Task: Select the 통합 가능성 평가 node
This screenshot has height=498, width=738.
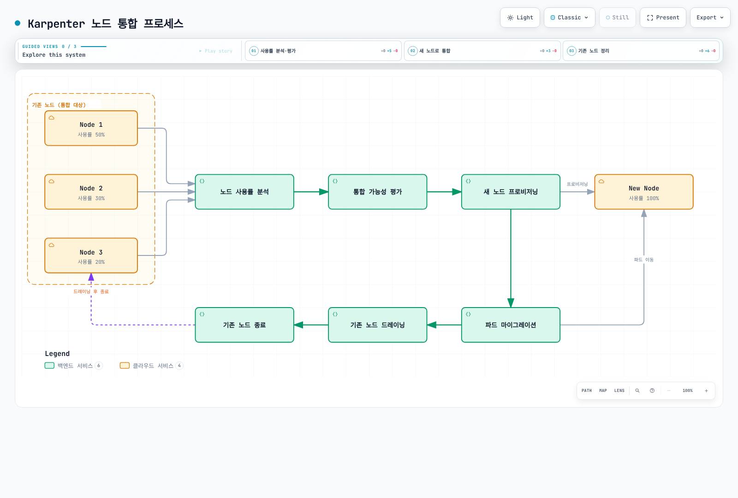Action: [x=378, y=192]
